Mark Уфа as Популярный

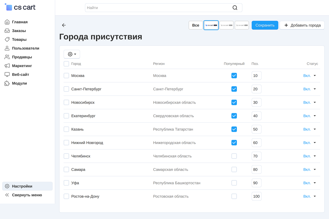point(234,183)
